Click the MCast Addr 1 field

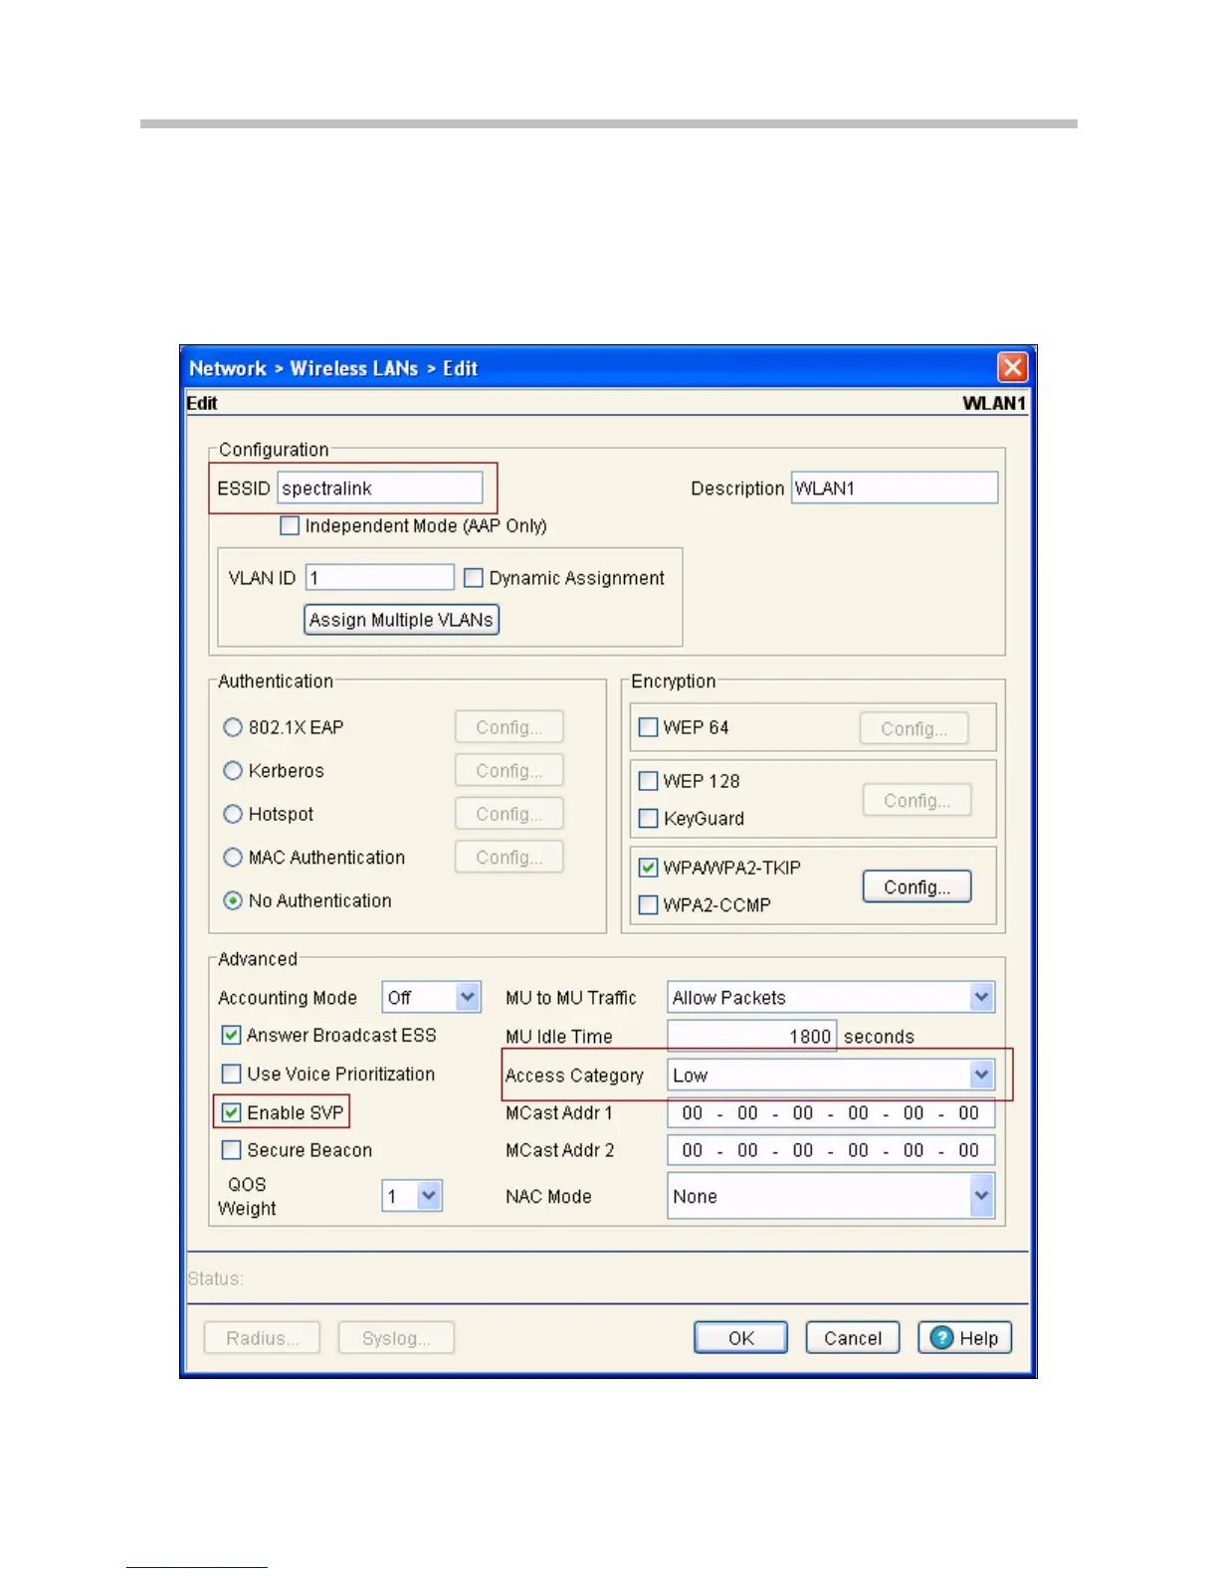click(831, 1112)
